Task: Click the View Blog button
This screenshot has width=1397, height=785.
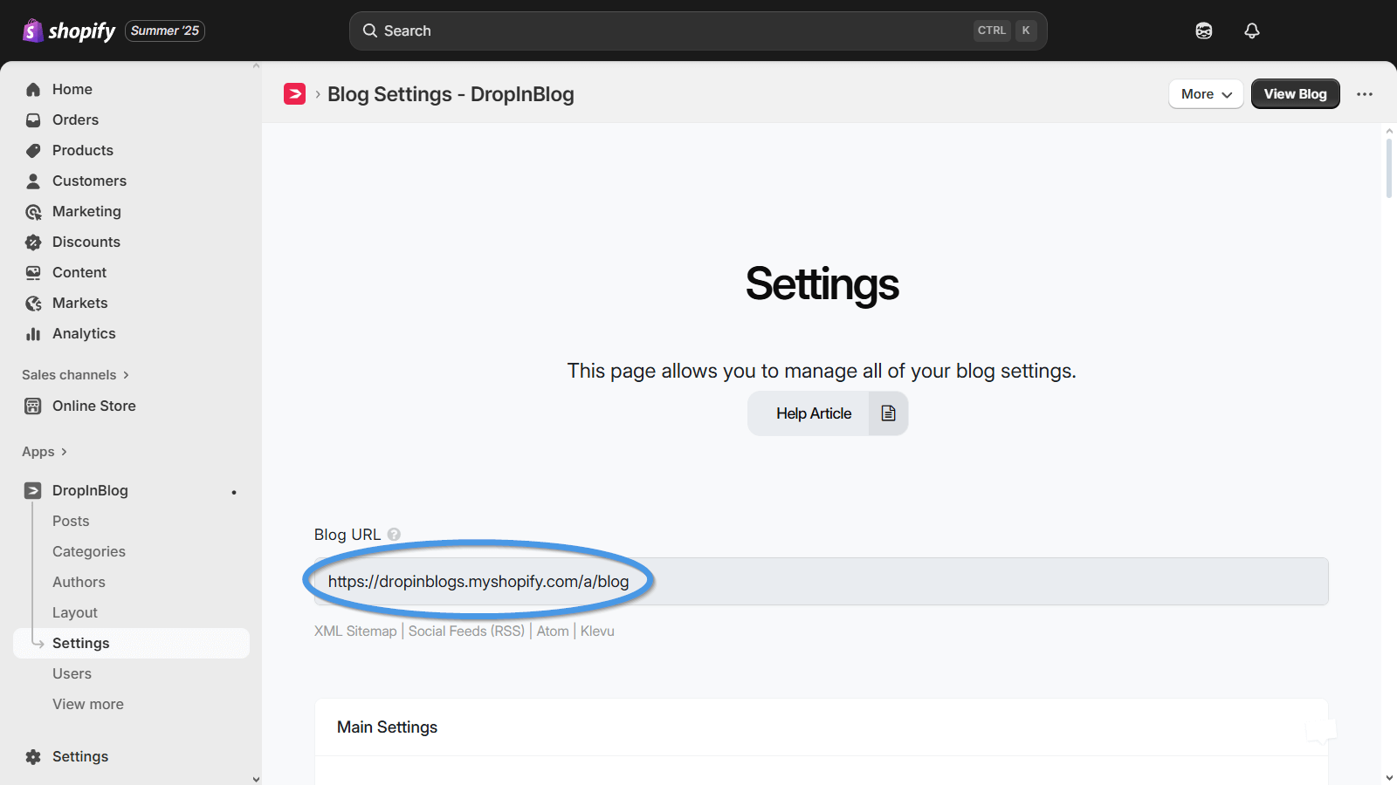Action: tap(1295, 93)
